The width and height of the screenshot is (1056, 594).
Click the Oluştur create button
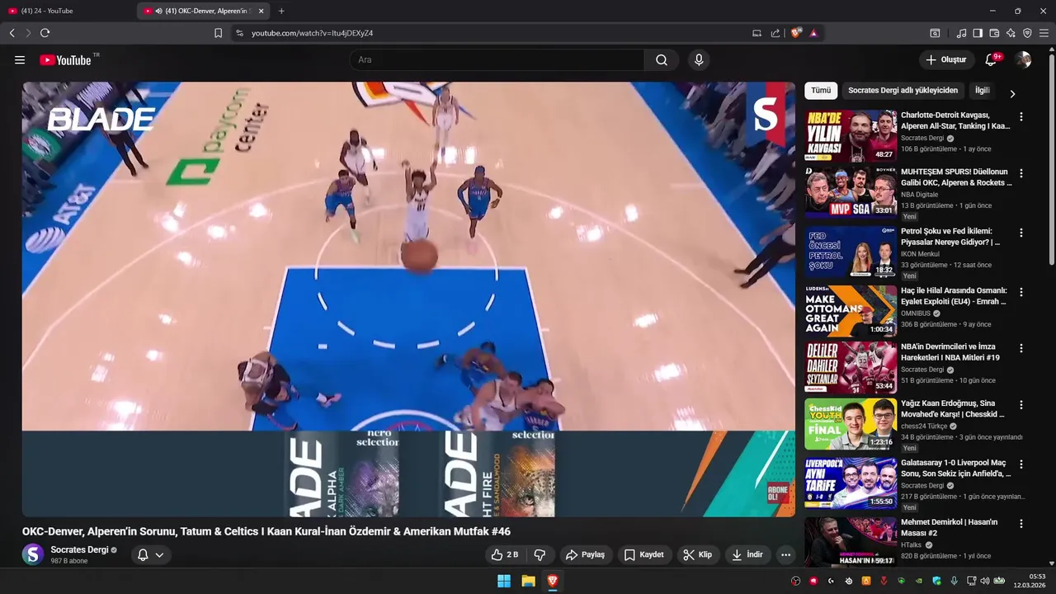tap(946, 59)
